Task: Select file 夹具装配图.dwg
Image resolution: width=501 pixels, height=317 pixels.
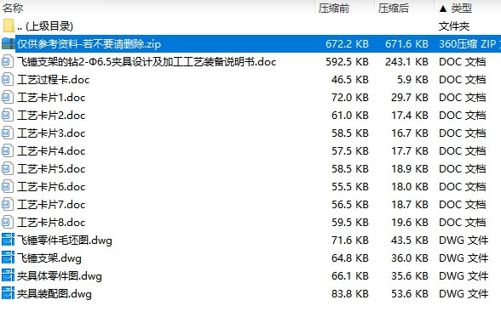Action: click(55, 293)
